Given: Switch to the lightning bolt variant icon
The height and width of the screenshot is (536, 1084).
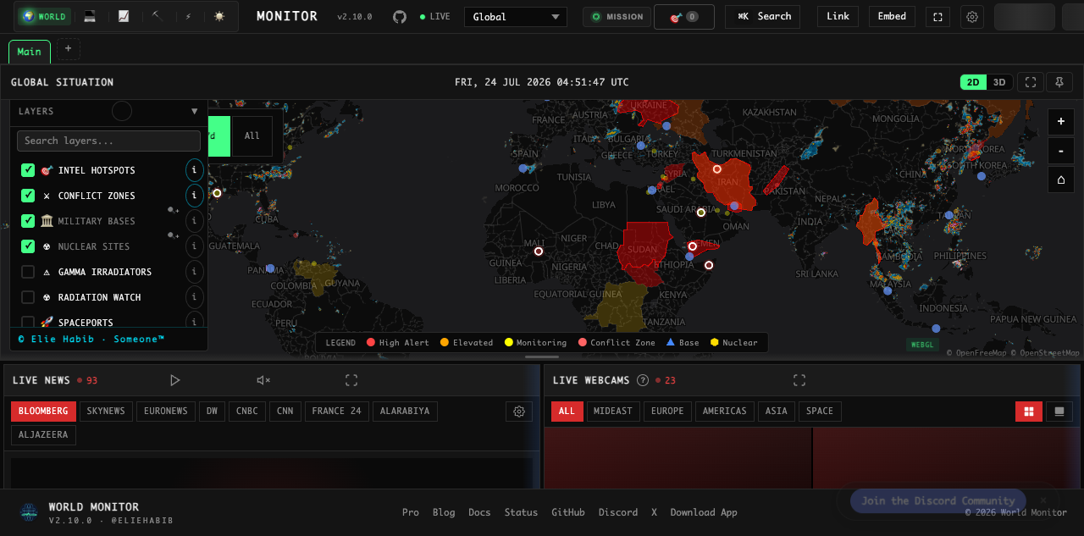Looking at the screenshot, I should click(x=188, y=16).
